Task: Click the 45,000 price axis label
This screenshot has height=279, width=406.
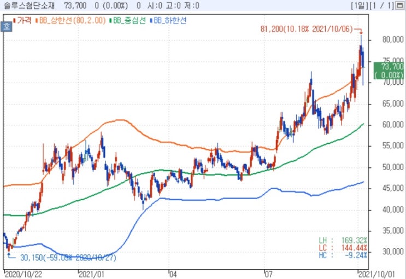Action: pos(393,188)
